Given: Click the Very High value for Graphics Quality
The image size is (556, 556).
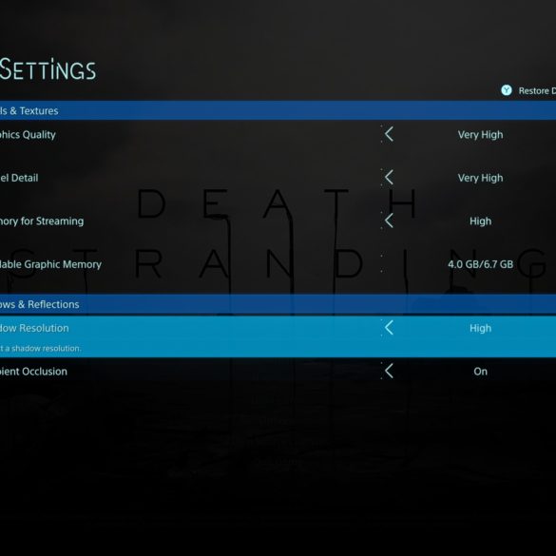Looking at the screenshot, I should [480, 135].
